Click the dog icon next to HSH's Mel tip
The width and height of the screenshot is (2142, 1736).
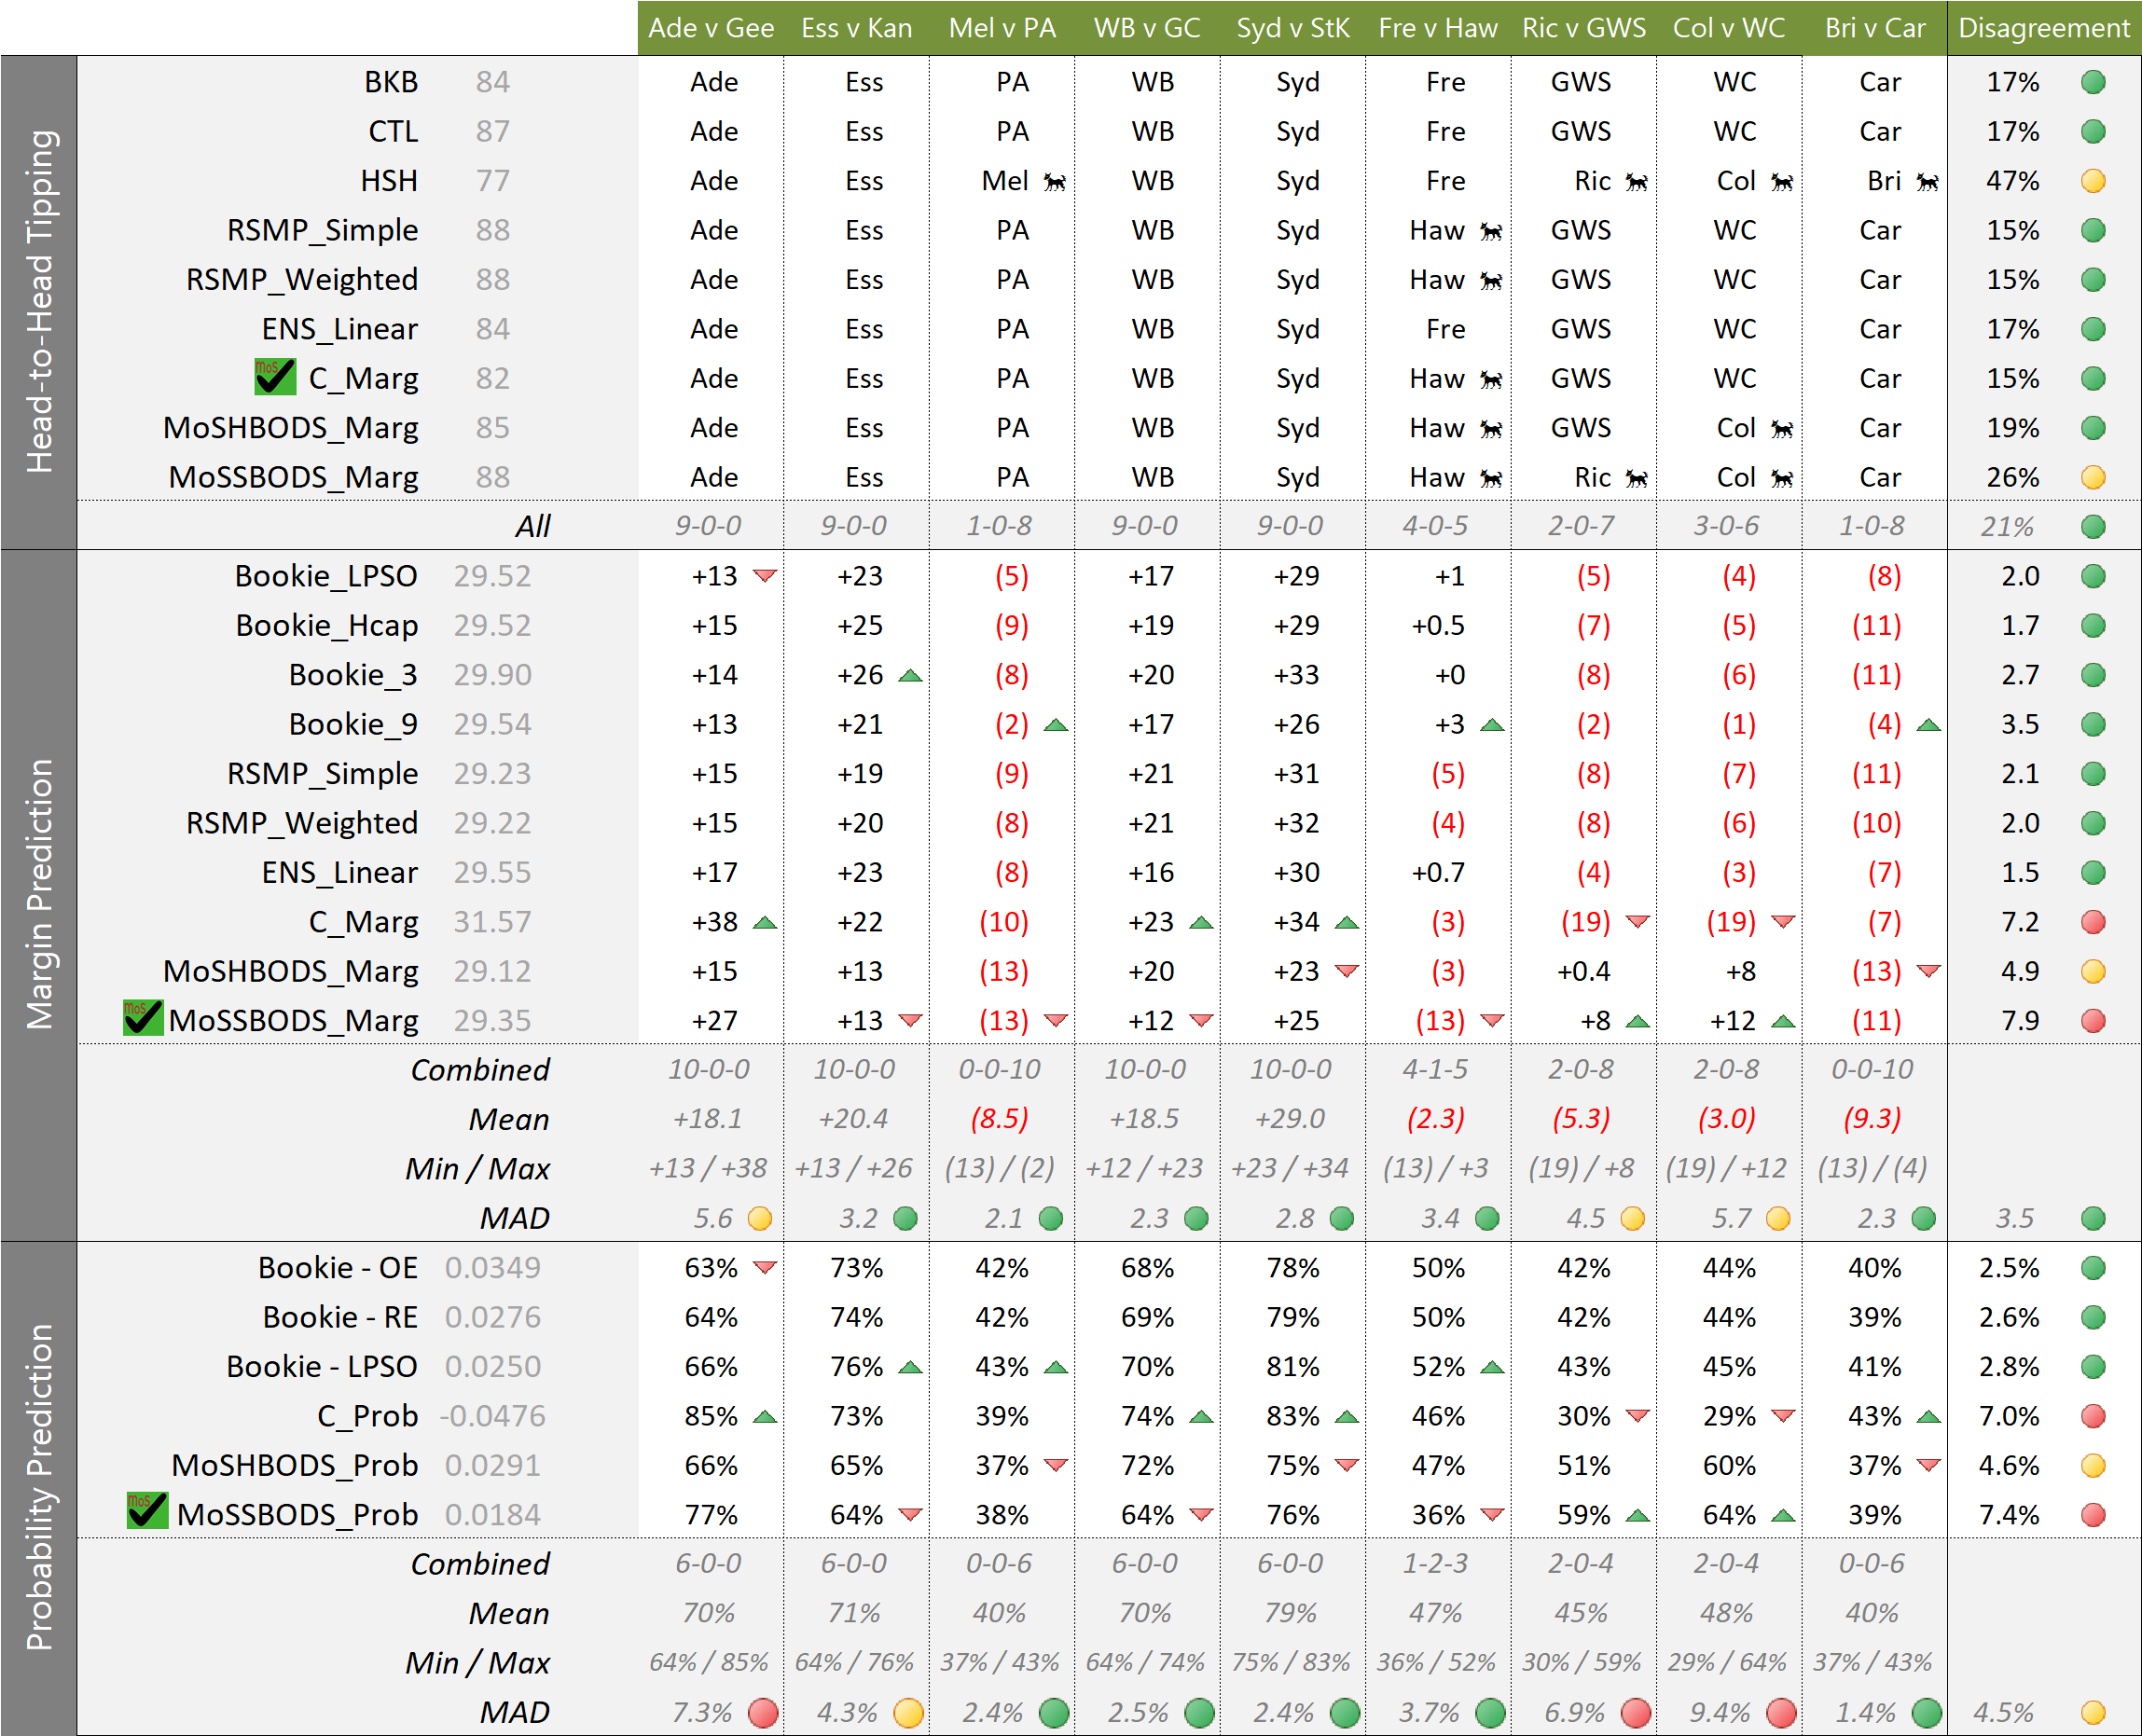[x=1055, y=182]
